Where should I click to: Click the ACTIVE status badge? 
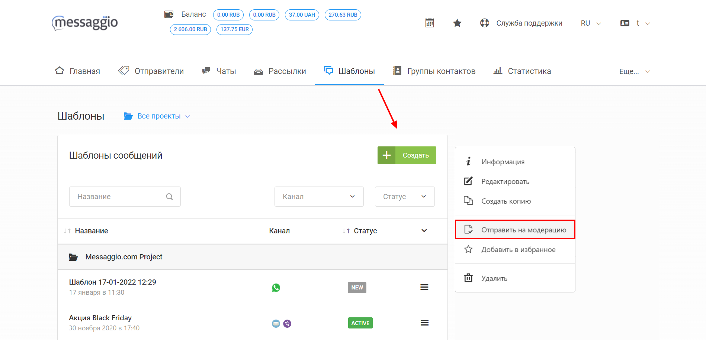(x=360, y=323)
